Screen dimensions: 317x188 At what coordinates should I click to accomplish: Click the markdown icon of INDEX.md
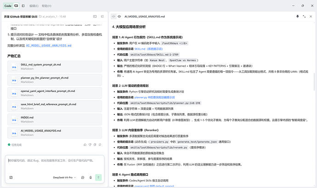pos(14,120)
